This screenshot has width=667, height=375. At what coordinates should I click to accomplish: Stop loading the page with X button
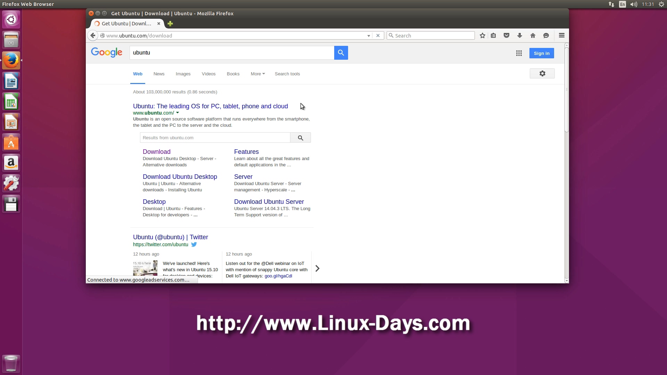click(x=378, y=35)
